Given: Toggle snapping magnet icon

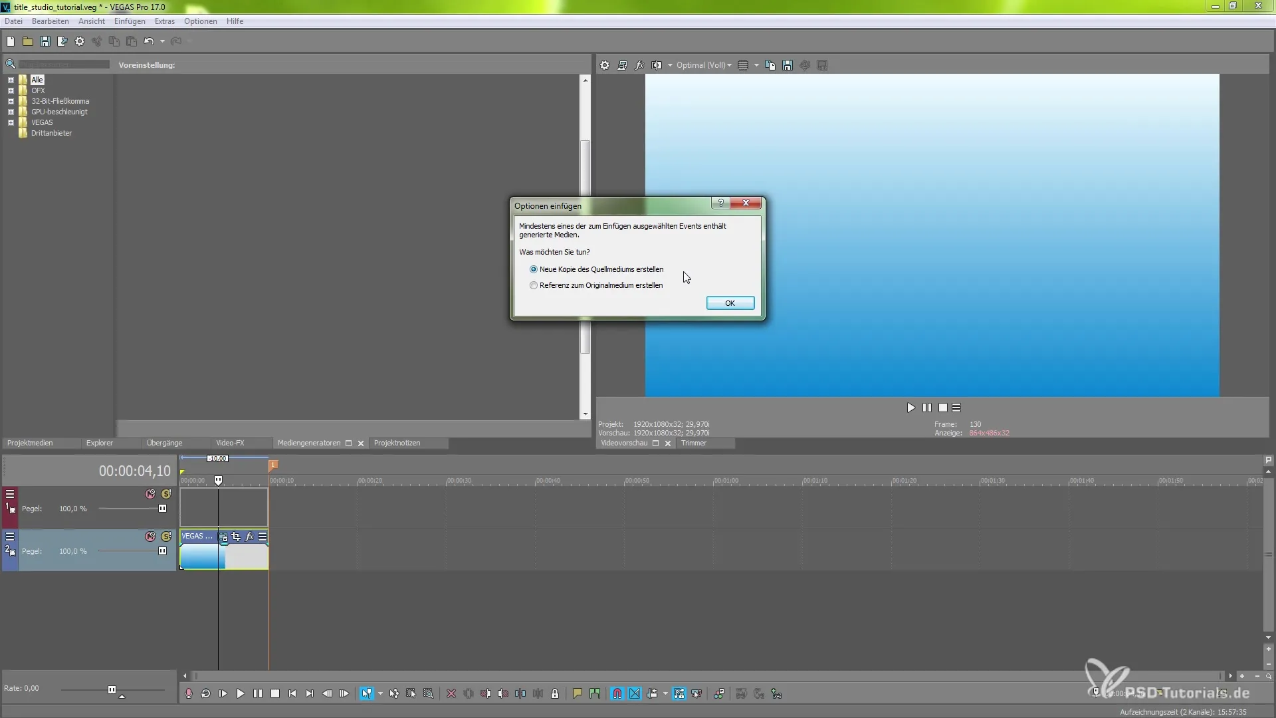Looking at the screenshot, I should coord(617,693).
